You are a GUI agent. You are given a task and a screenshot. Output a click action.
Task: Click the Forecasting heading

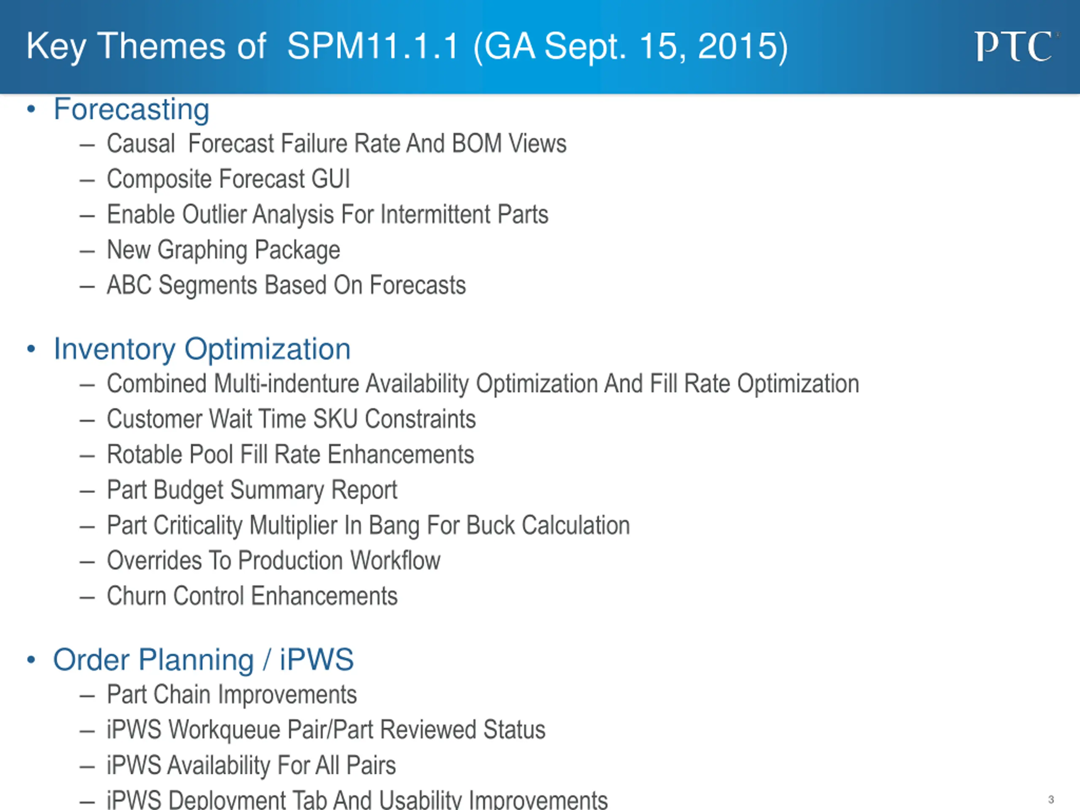(131, 109)
